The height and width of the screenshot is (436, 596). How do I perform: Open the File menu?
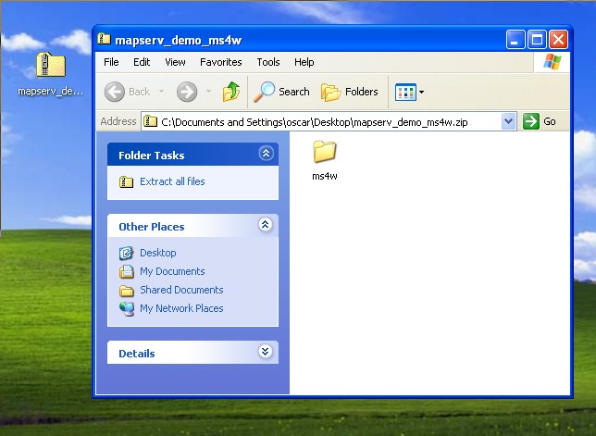111,62
